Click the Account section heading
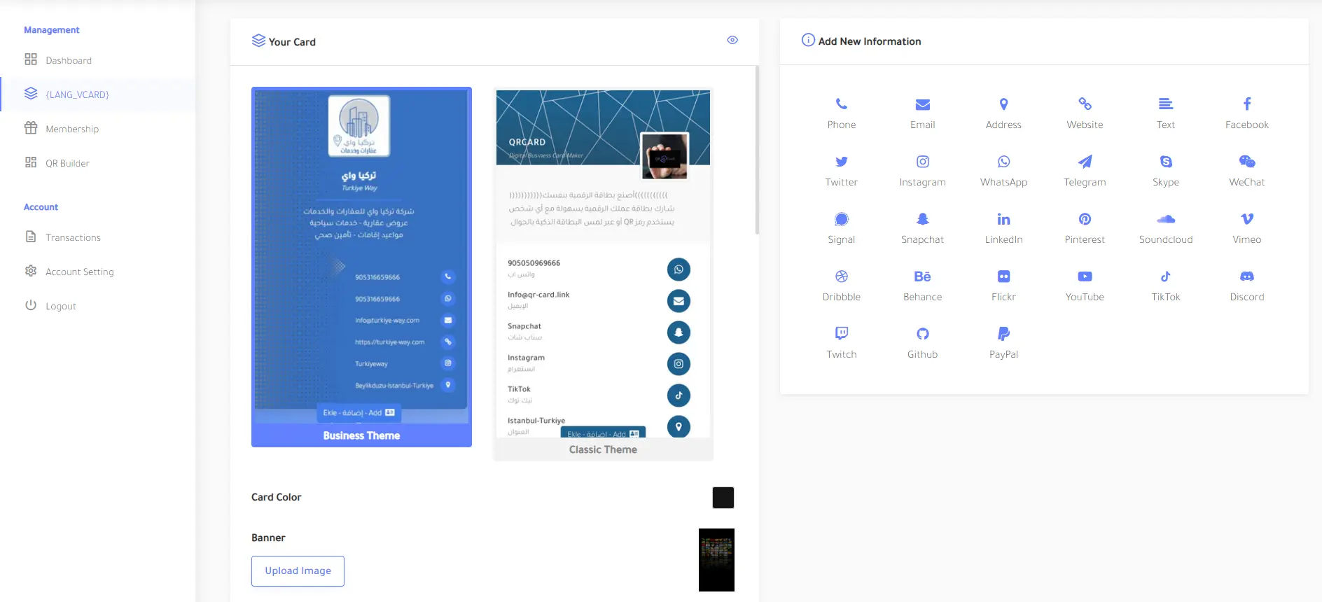The height and width of the screenshot is (602, 1322). pos(41,207)
